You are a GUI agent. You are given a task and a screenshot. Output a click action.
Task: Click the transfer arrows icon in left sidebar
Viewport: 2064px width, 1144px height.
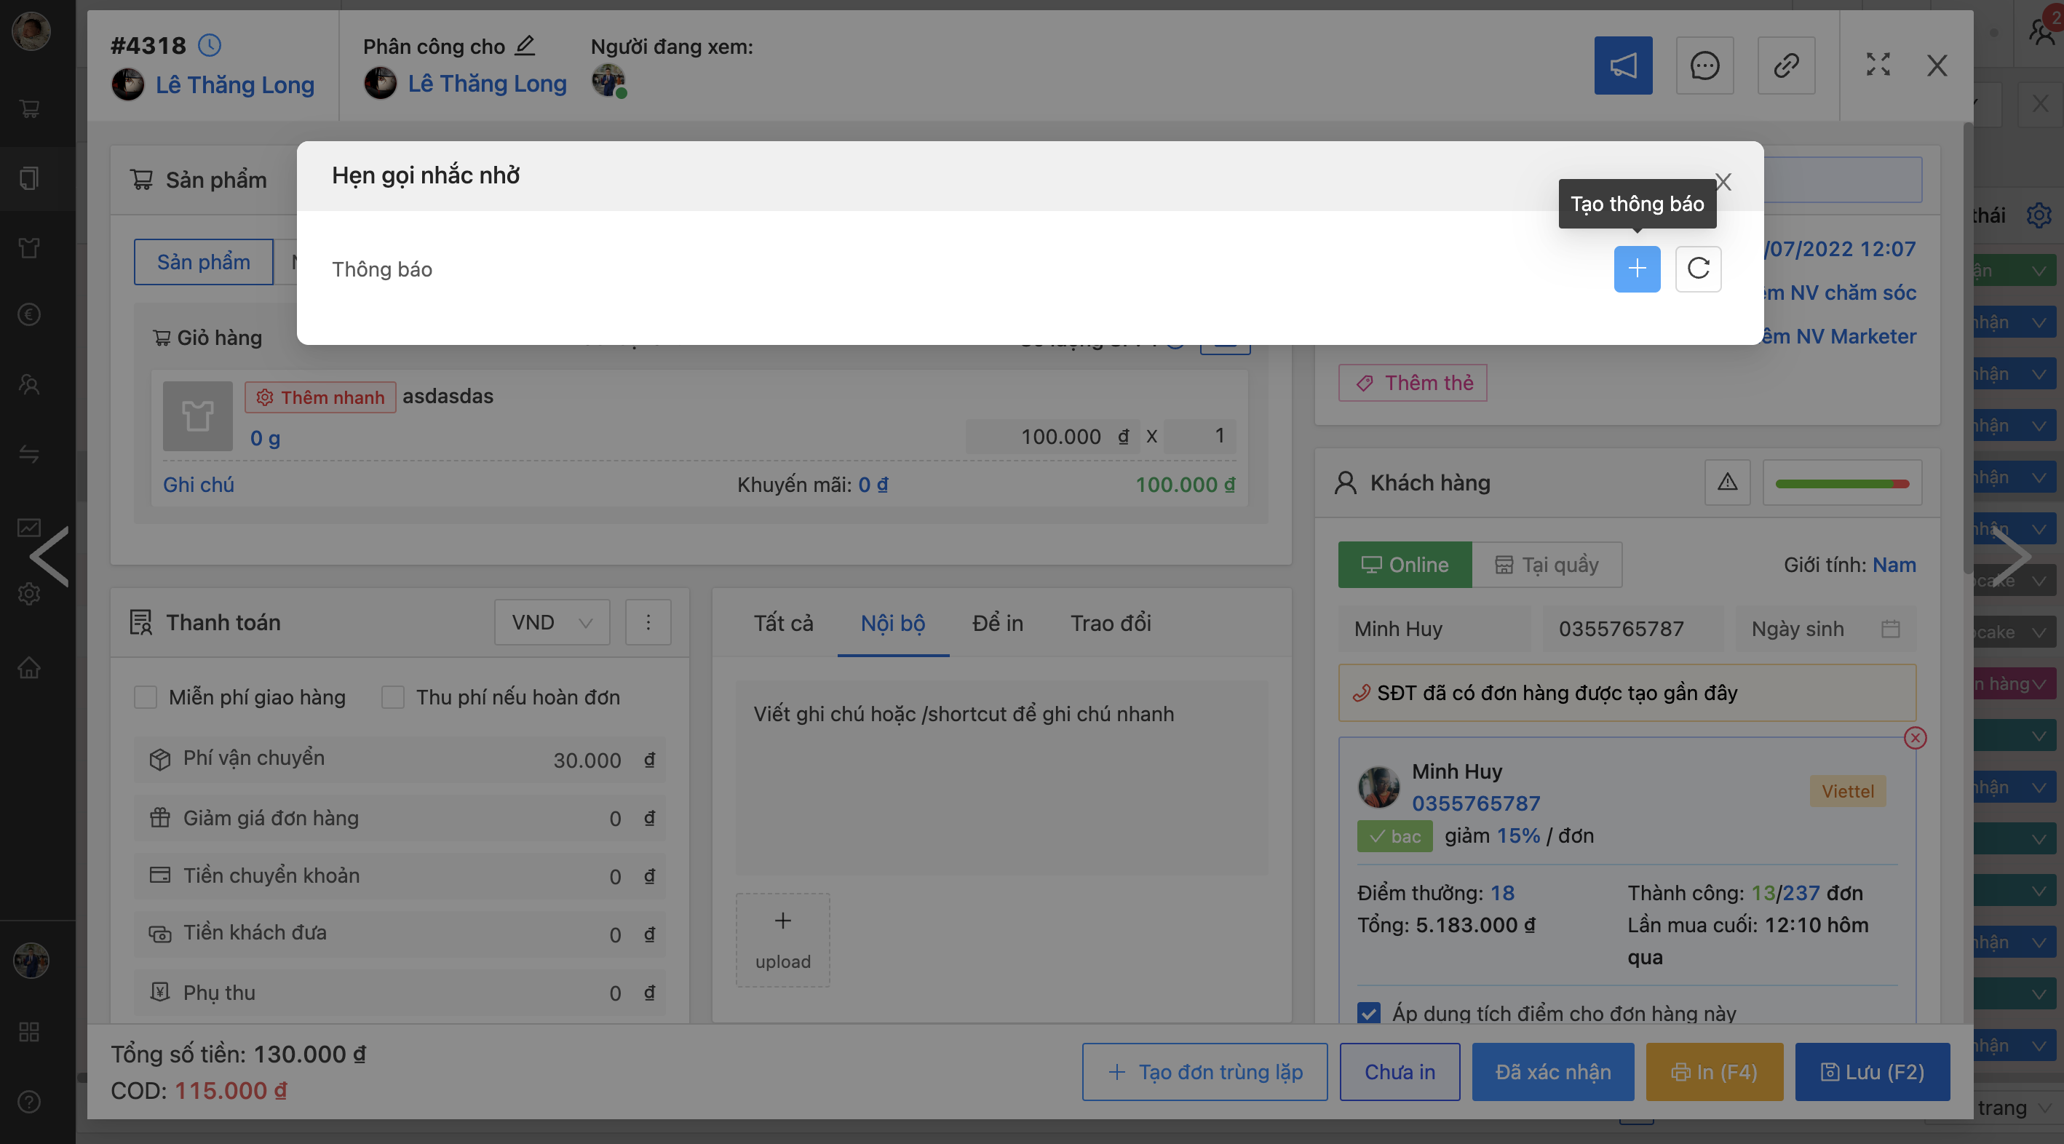(30, 454)
